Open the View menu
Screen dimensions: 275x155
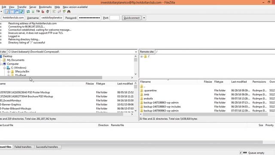(12, 7)
